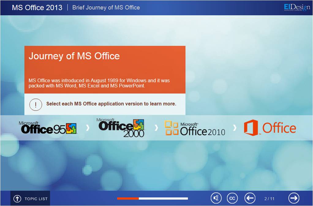Mute audio with the speaker icon
313x206 pixels.
pos(216,198)
